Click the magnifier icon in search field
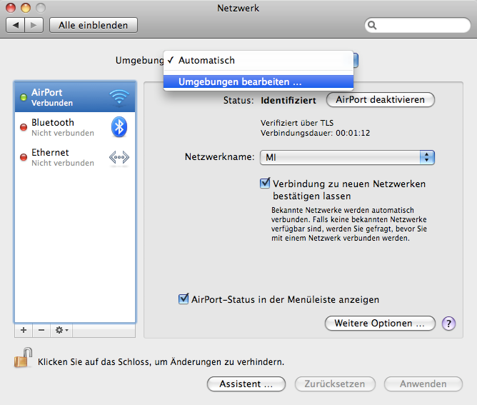 pyautogui.click(x=372, y=25)
